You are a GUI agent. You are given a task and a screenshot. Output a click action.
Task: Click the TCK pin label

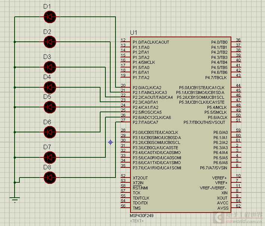tap(136, 193)
